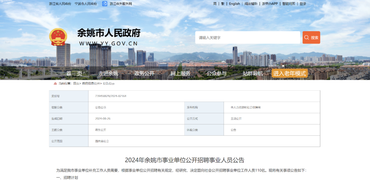The height and width of the screenshot is (181, 370).
Task: Open 网上服务 navigation menu item
Action: tap(180, 74)
